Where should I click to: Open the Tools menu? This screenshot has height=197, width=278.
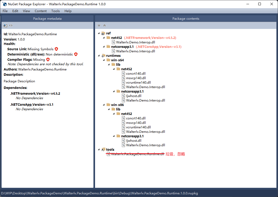point(56,11)
